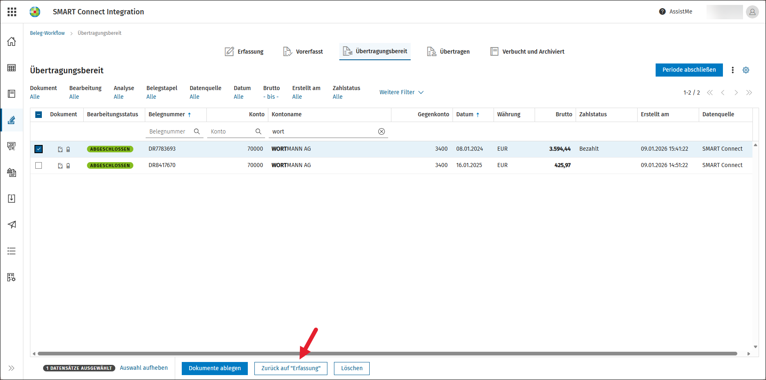Screen dimensions: 766x380
Task: Click the search icon in Belegnummer filter
Action: pos(197,131)
